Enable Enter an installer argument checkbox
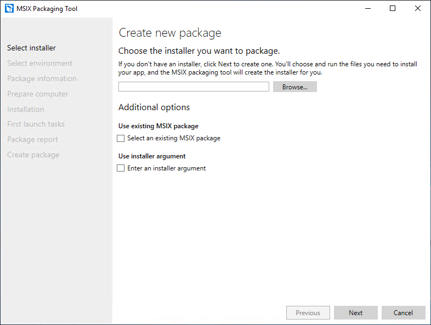Viewport: 431px width, 325px height. pyautogui.click(x=121, y=168)
